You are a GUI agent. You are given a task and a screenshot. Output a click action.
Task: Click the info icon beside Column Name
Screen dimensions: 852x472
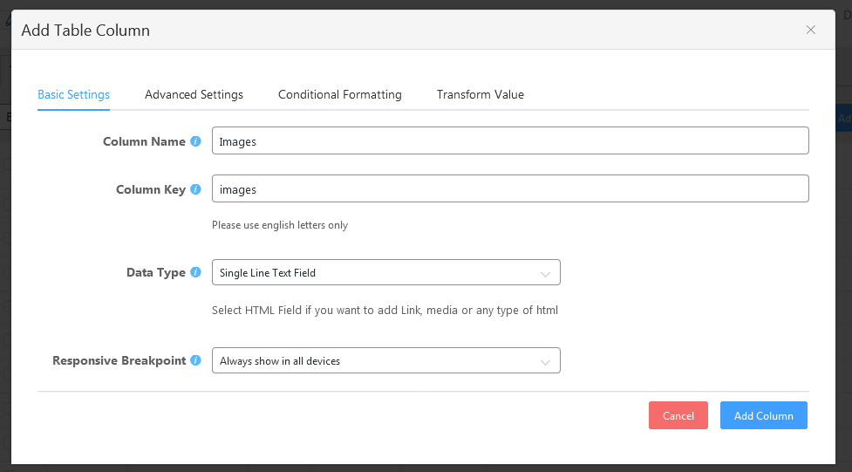pyautogui.click(x=195, y=141)
